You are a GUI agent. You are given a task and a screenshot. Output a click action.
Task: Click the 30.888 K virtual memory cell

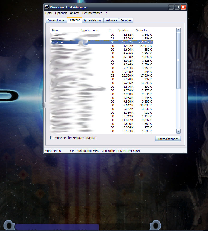146,105
